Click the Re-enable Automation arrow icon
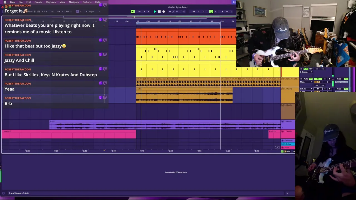 [x=177, y=11]
